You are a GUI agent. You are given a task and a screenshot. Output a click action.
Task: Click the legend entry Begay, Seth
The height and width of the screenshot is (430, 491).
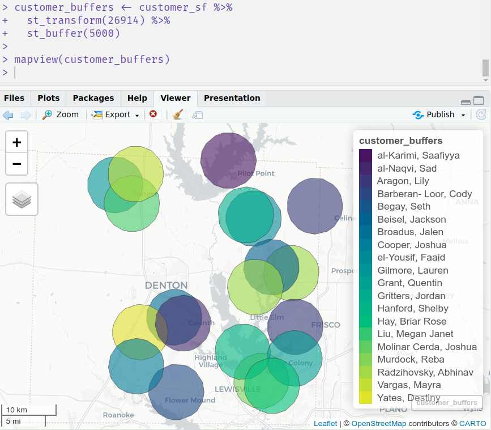[404, 206]
